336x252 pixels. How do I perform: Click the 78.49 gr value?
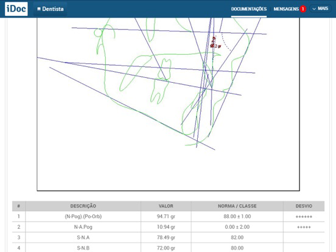tap(166, 237)
